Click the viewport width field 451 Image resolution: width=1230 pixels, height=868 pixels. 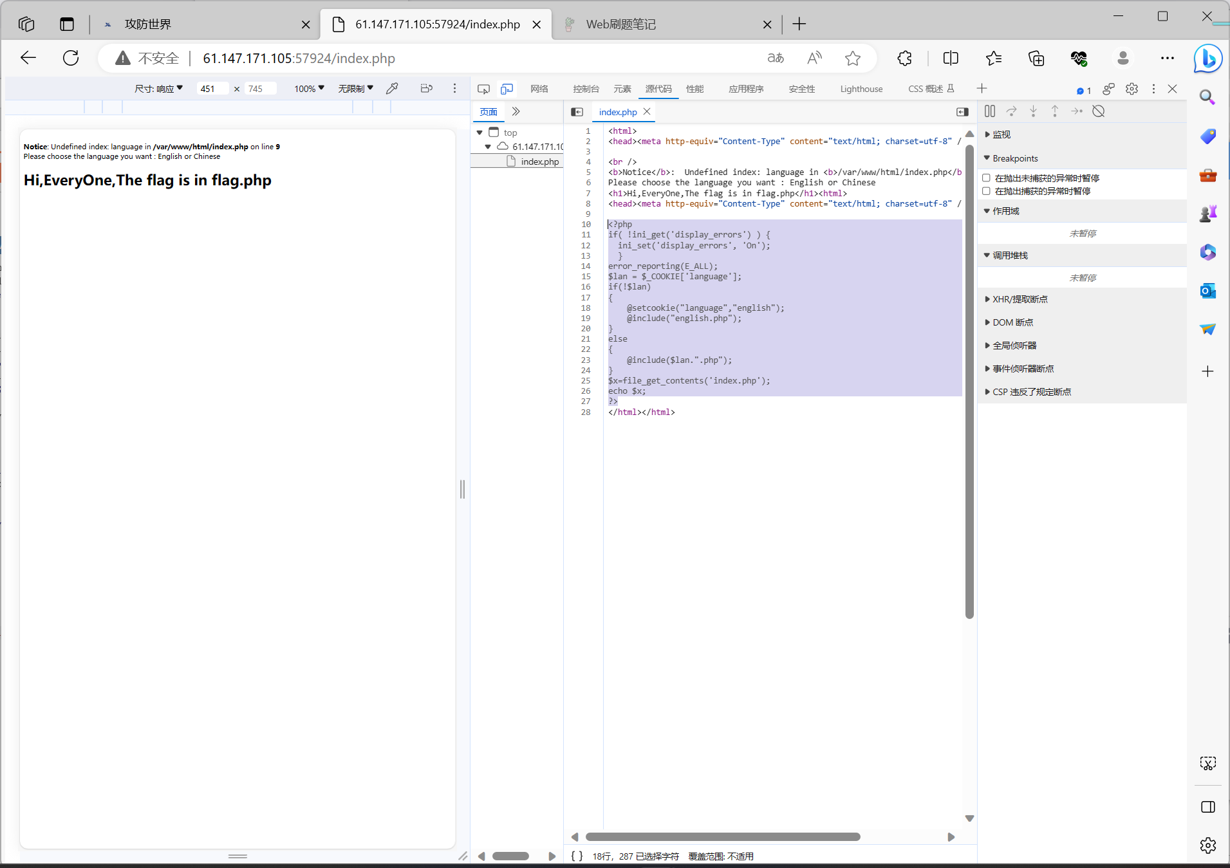213,89
